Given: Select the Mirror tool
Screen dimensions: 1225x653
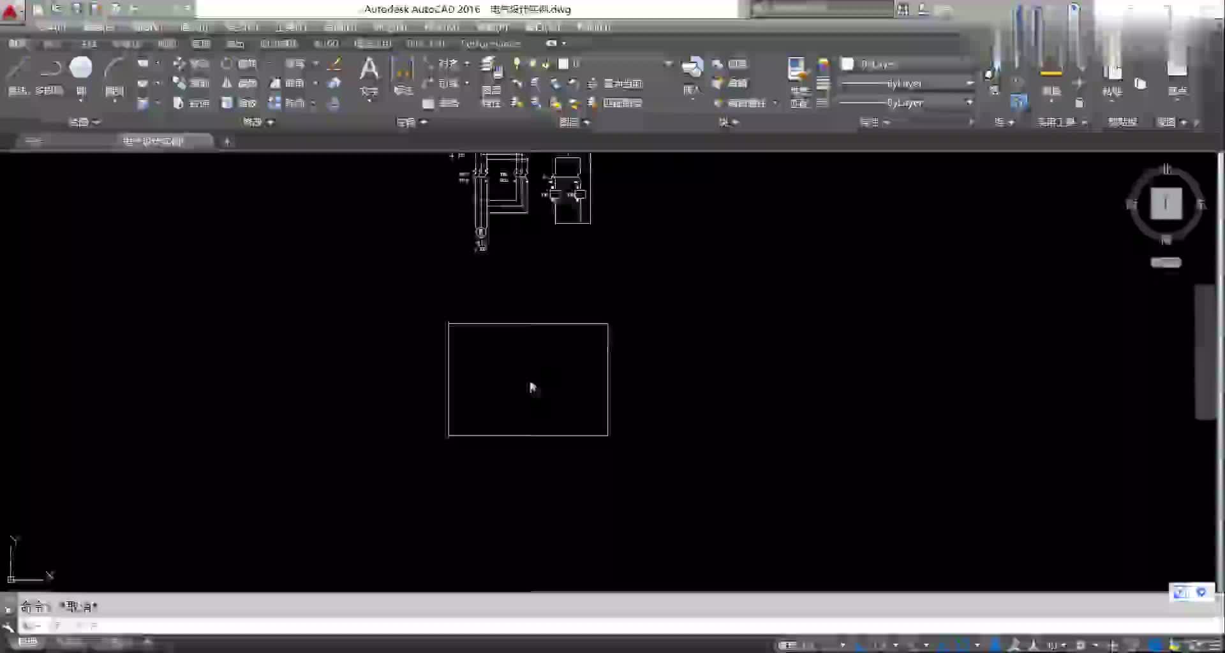Looking at the screenshot, I should pos(239,84).
